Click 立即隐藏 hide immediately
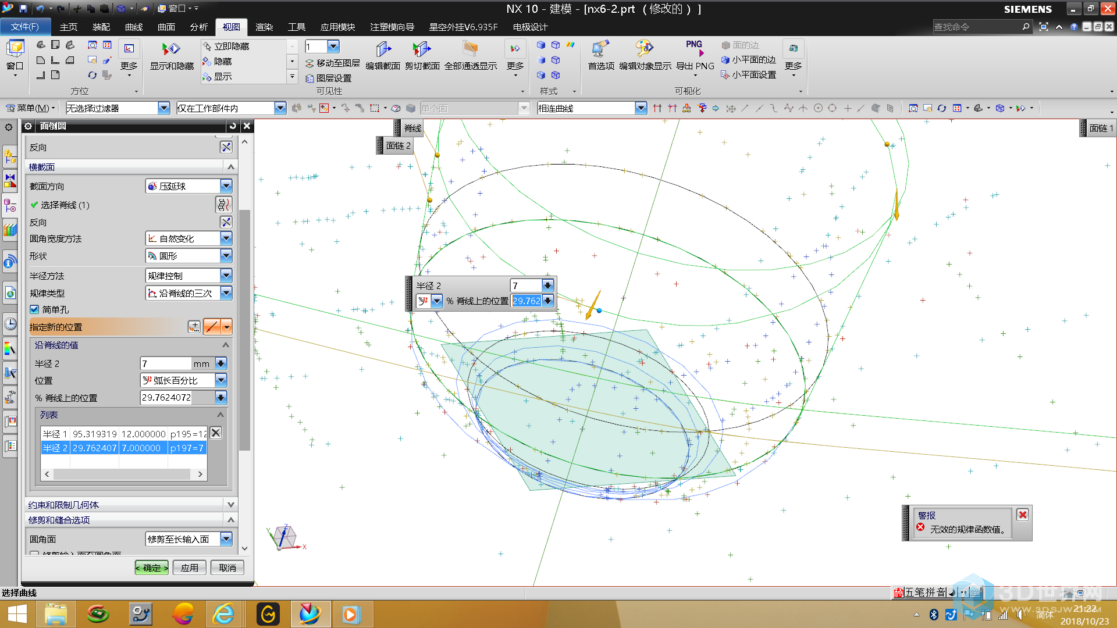 [226, 46]
